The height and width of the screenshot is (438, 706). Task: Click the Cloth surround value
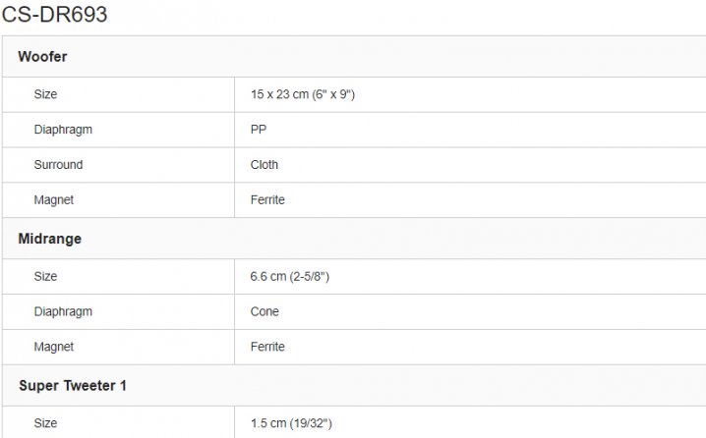click(265, 165)
